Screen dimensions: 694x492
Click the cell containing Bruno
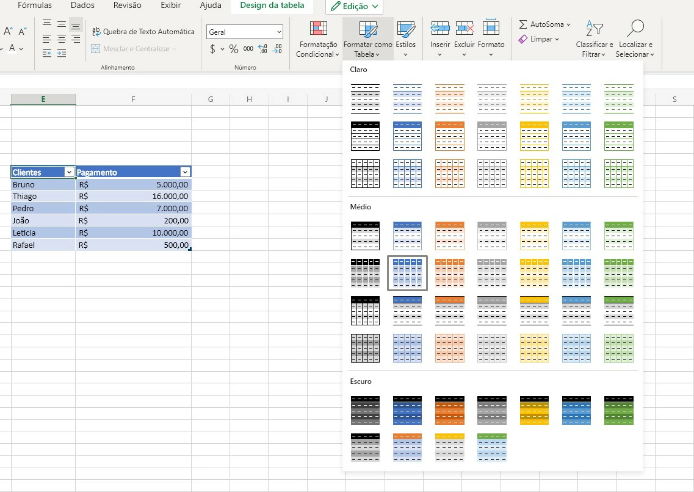click(x=43, y=184)
